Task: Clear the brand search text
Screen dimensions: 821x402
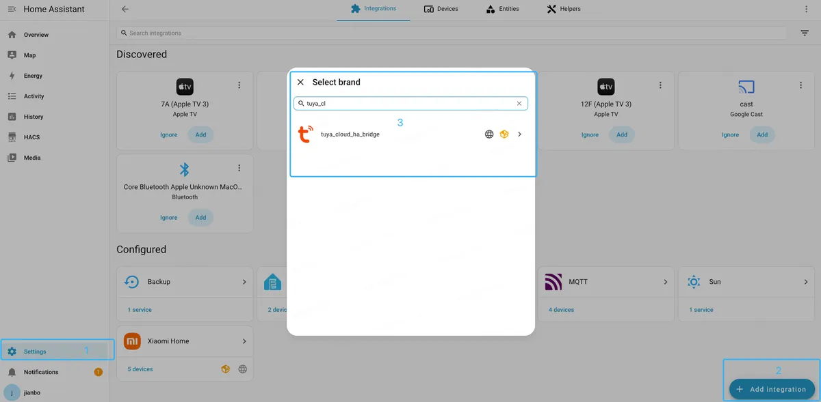Action: pos(519,104)
